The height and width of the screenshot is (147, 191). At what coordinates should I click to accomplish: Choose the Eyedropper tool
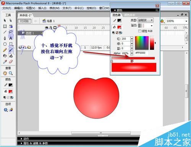(5, 62)
